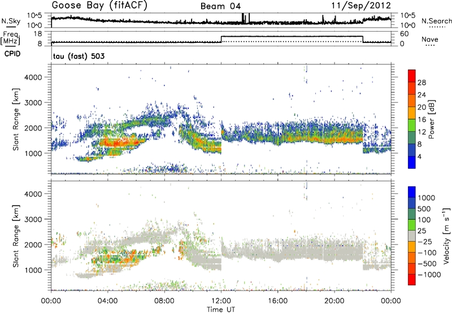Pick the light green 12–16 dB Power swatch
Image resolution: width=452 pixels, height=313 pixels.
pyautogui.click(x=412, y=125)
